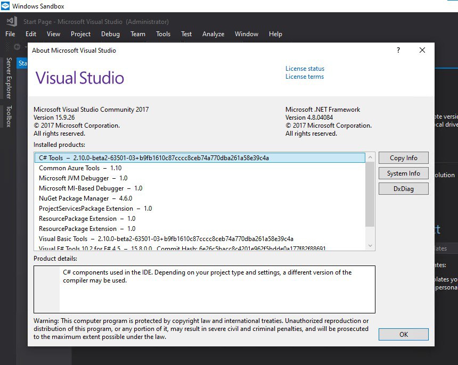Click the installed products scroll down arrow

(x=370, y=246)
